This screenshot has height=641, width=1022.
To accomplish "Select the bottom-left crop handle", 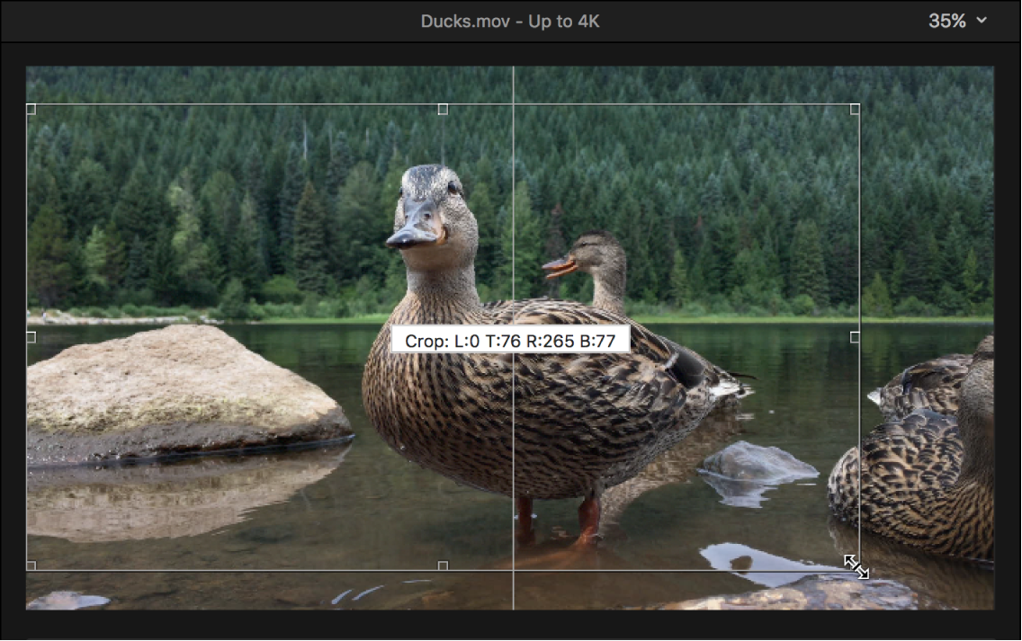I will pyautogui.click(x=31, y=565).
